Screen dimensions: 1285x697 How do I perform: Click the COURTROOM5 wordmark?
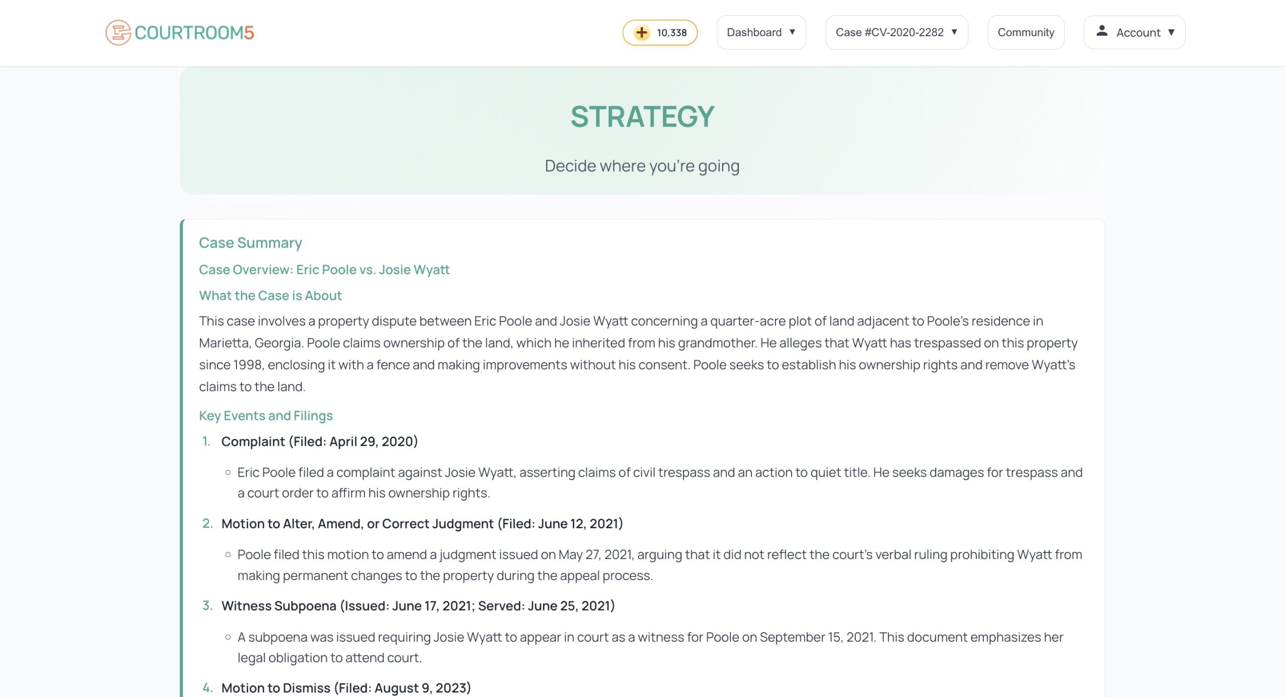coord(194,33)
